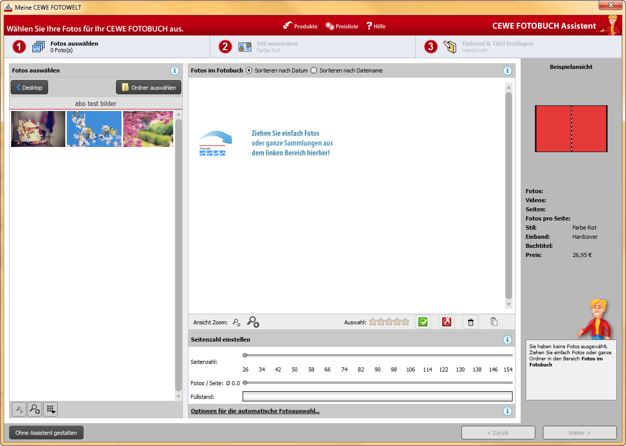Set first star in Auswahl rating
Screen dimensions: 626x446
click(373, 321)
